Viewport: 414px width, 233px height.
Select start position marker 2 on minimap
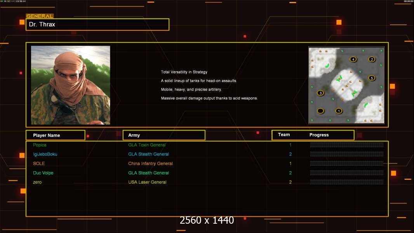372,59
